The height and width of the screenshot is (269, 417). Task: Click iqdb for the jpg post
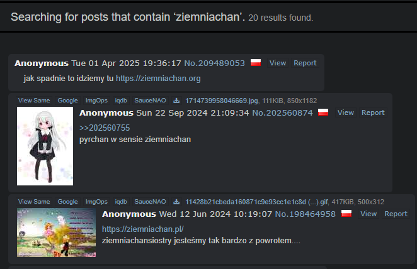(121, 101)
